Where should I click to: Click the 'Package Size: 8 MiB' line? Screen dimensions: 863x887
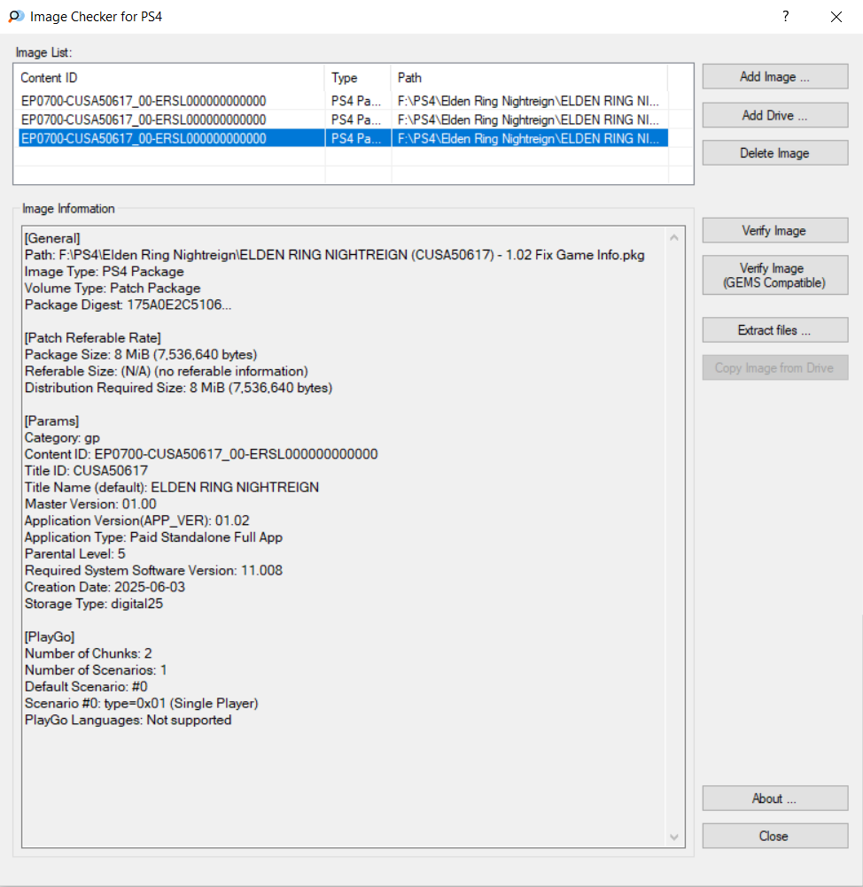coord(140,355)
